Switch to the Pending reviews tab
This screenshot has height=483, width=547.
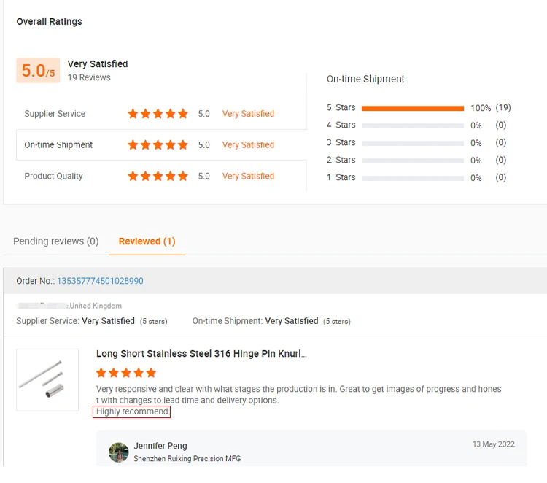pyautogui.click(x=56, y=241)
